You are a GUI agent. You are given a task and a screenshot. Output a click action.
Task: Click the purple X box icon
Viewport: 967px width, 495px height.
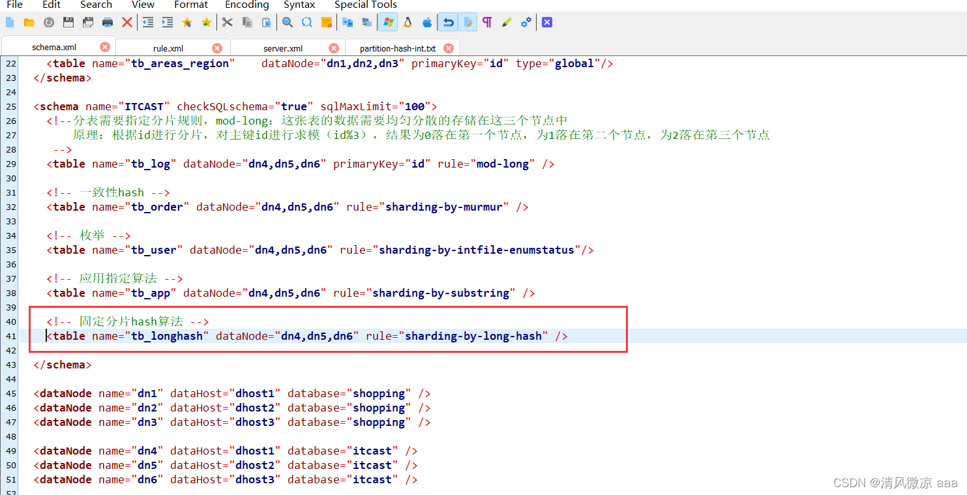pos(547,23)
